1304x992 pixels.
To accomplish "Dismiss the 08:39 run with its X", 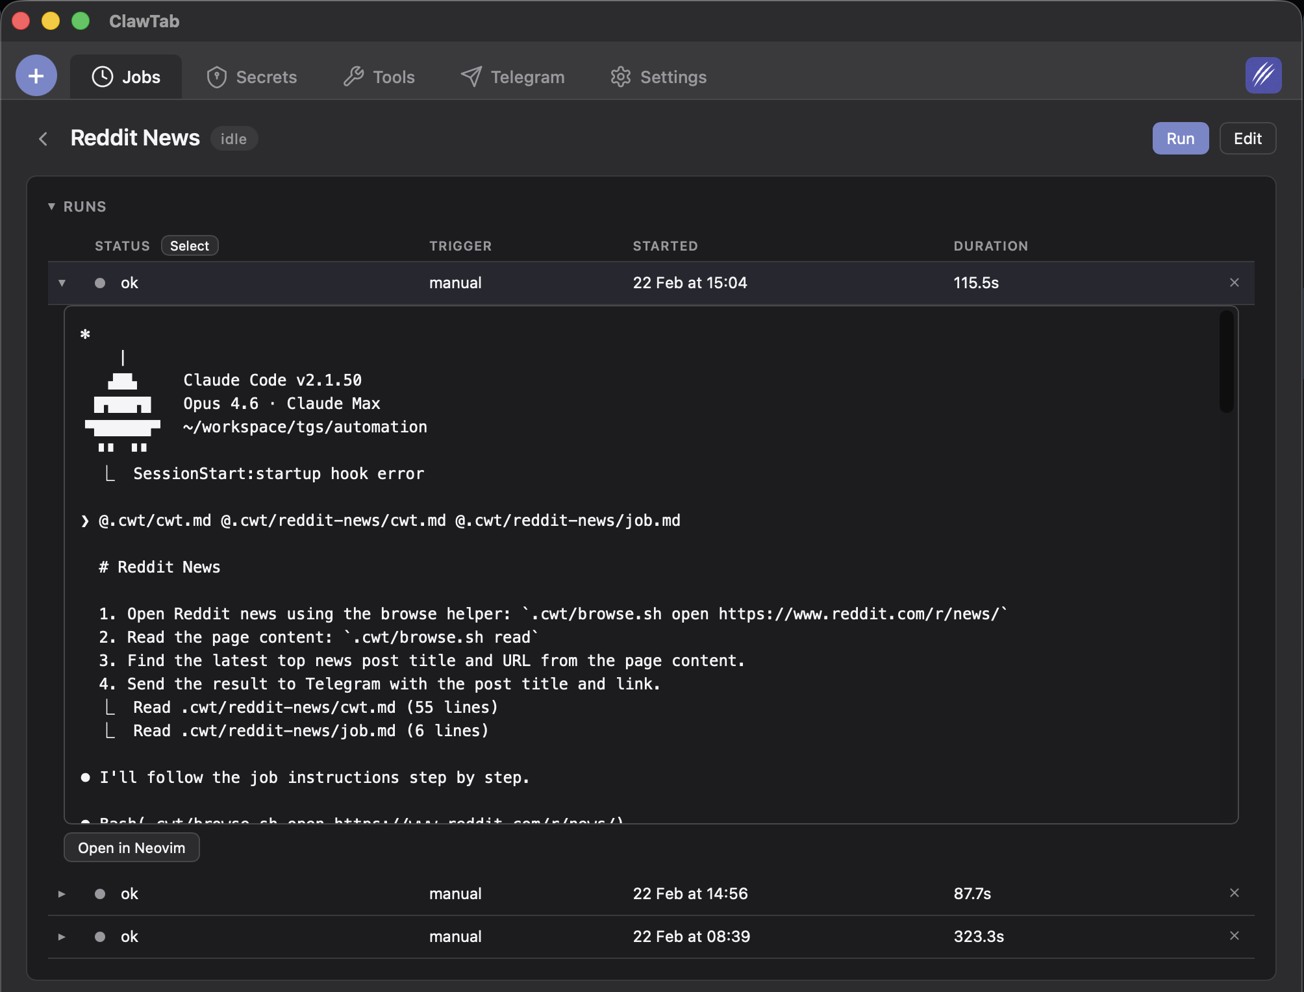I will 1233,936.
